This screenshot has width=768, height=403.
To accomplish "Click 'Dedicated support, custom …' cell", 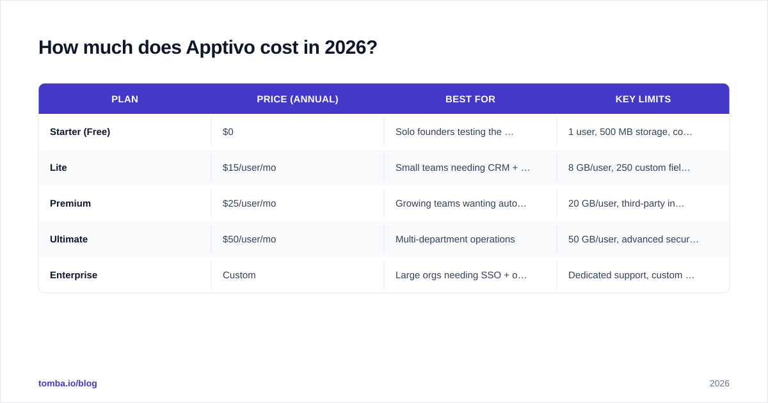I will pos(643,275).
